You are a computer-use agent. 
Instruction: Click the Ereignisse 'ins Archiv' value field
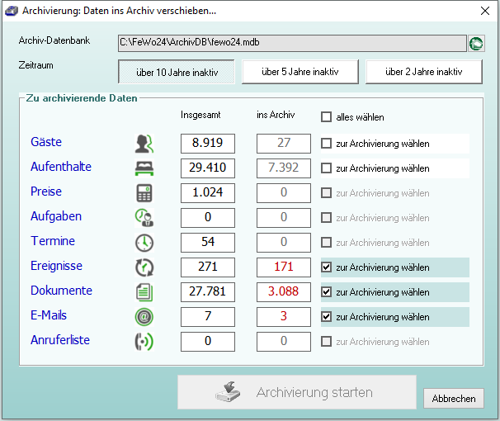[284, 267]
